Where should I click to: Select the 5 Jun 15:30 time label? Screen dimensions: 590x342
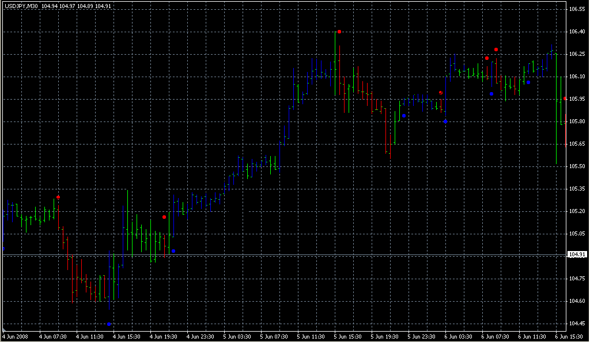pos(347,336)
